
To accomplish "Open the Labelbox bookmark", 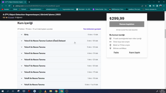I will coord(133,9).
